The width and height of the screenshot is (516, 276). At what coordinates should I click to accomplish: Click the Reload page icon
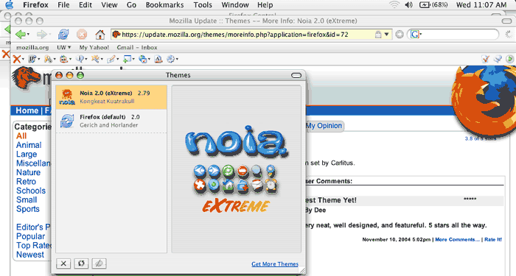click(63, 34)
